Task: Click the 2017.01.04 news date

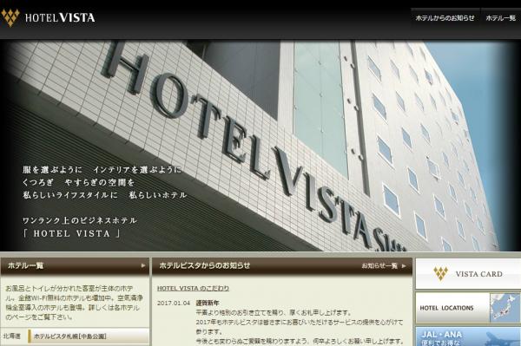Action: point(174,303)
